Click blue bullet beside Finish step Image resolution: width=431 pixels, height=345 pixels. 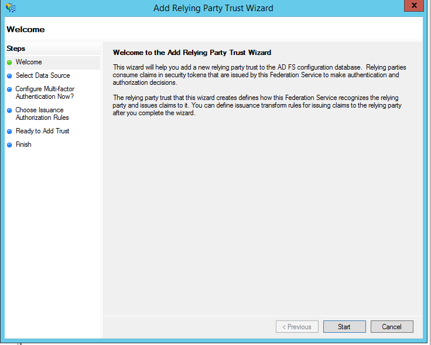[x=9, y=145]
